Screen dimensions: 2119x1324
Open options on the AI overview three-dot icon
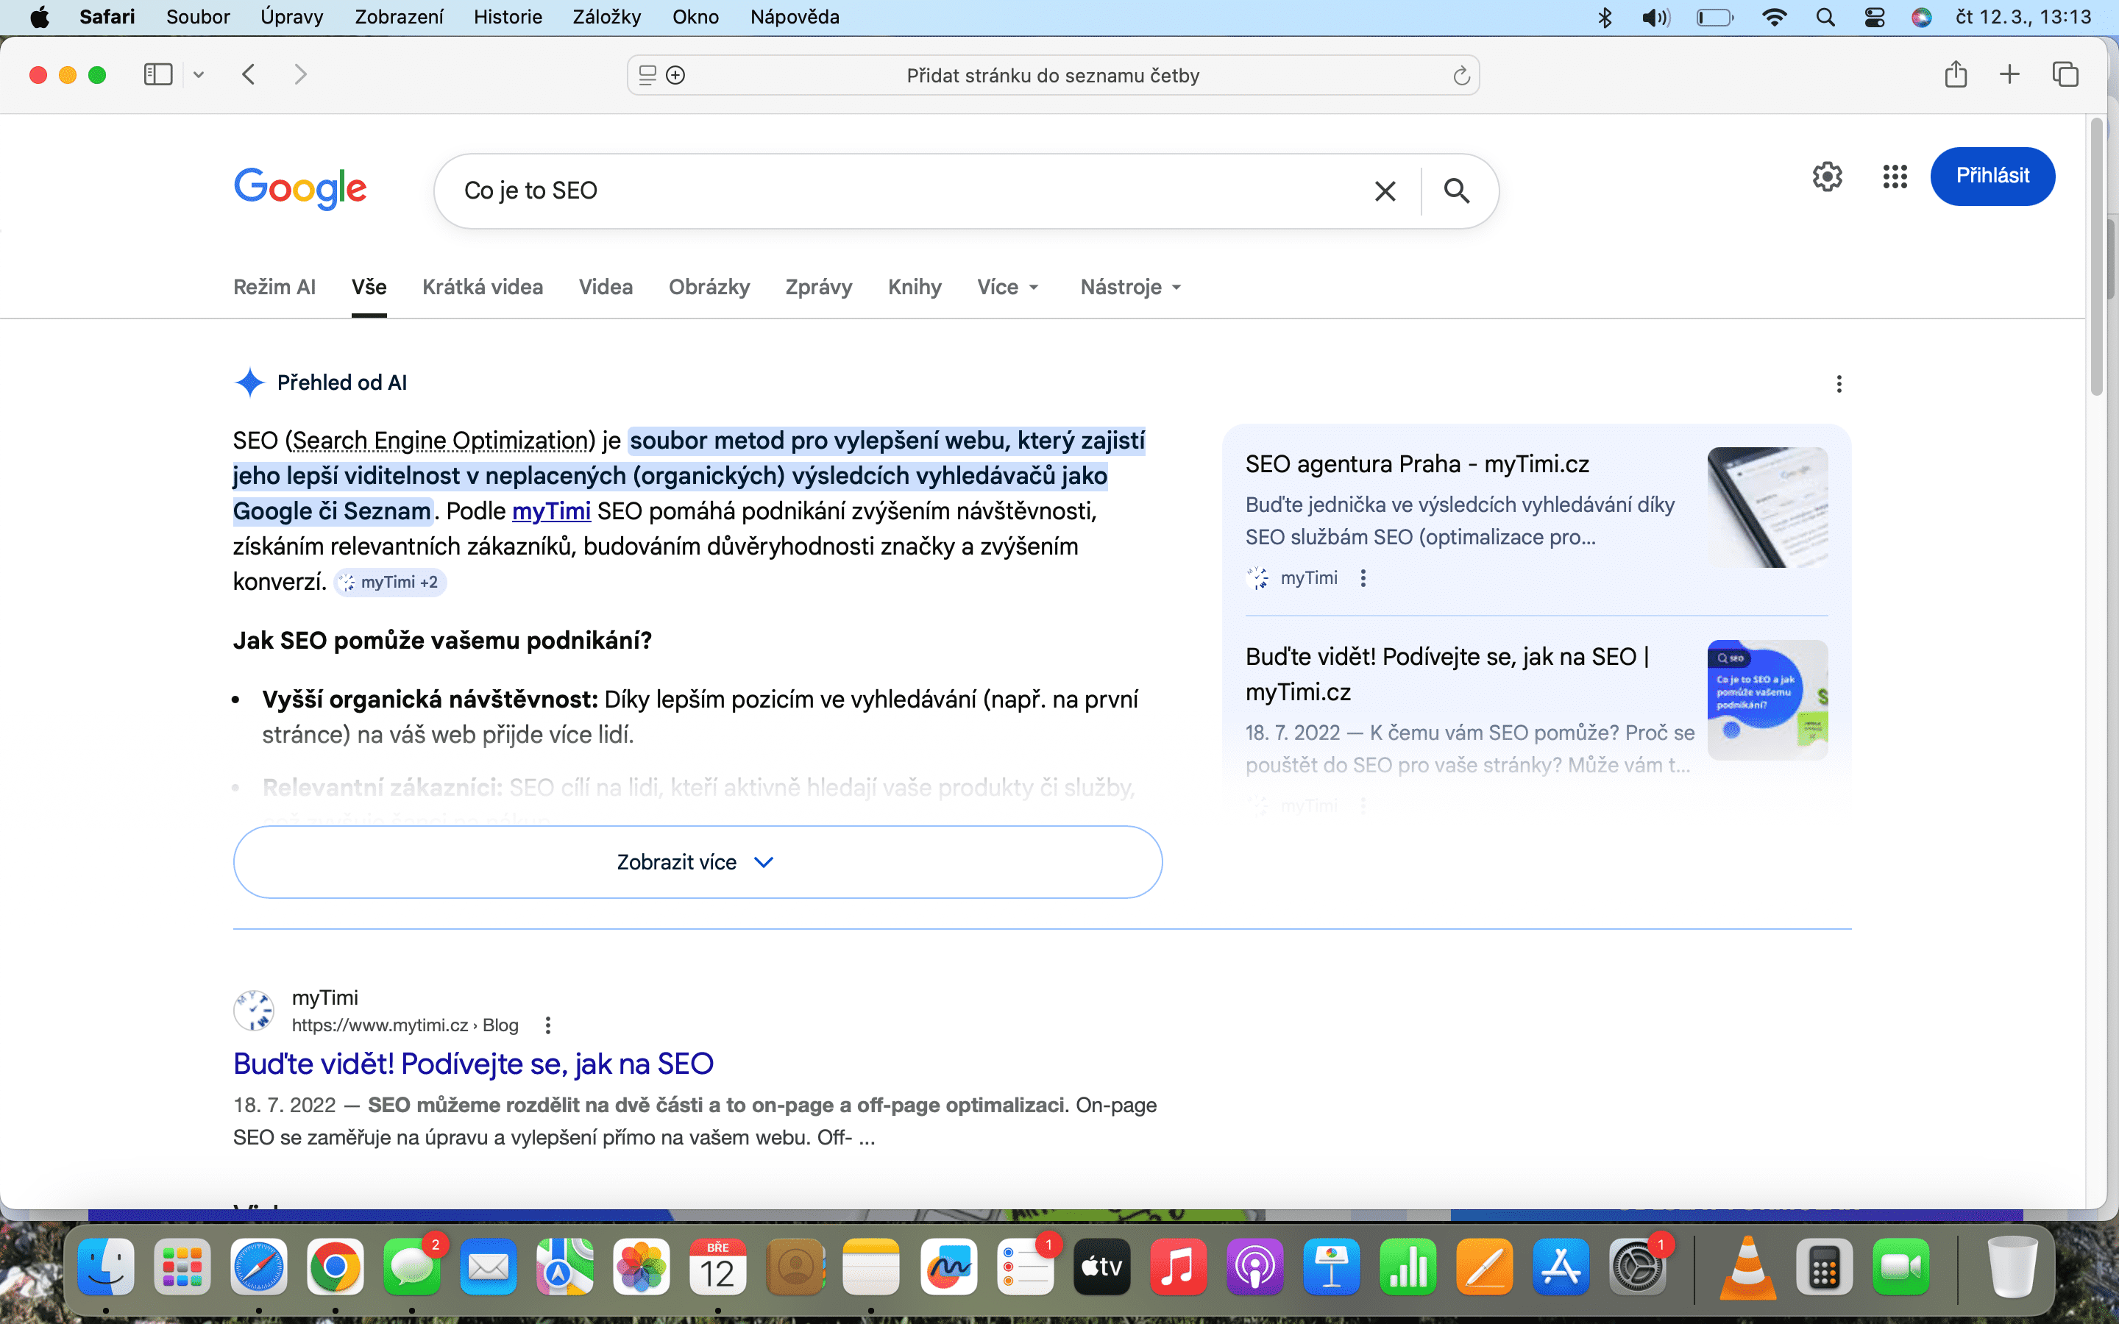coord(1839,383)
